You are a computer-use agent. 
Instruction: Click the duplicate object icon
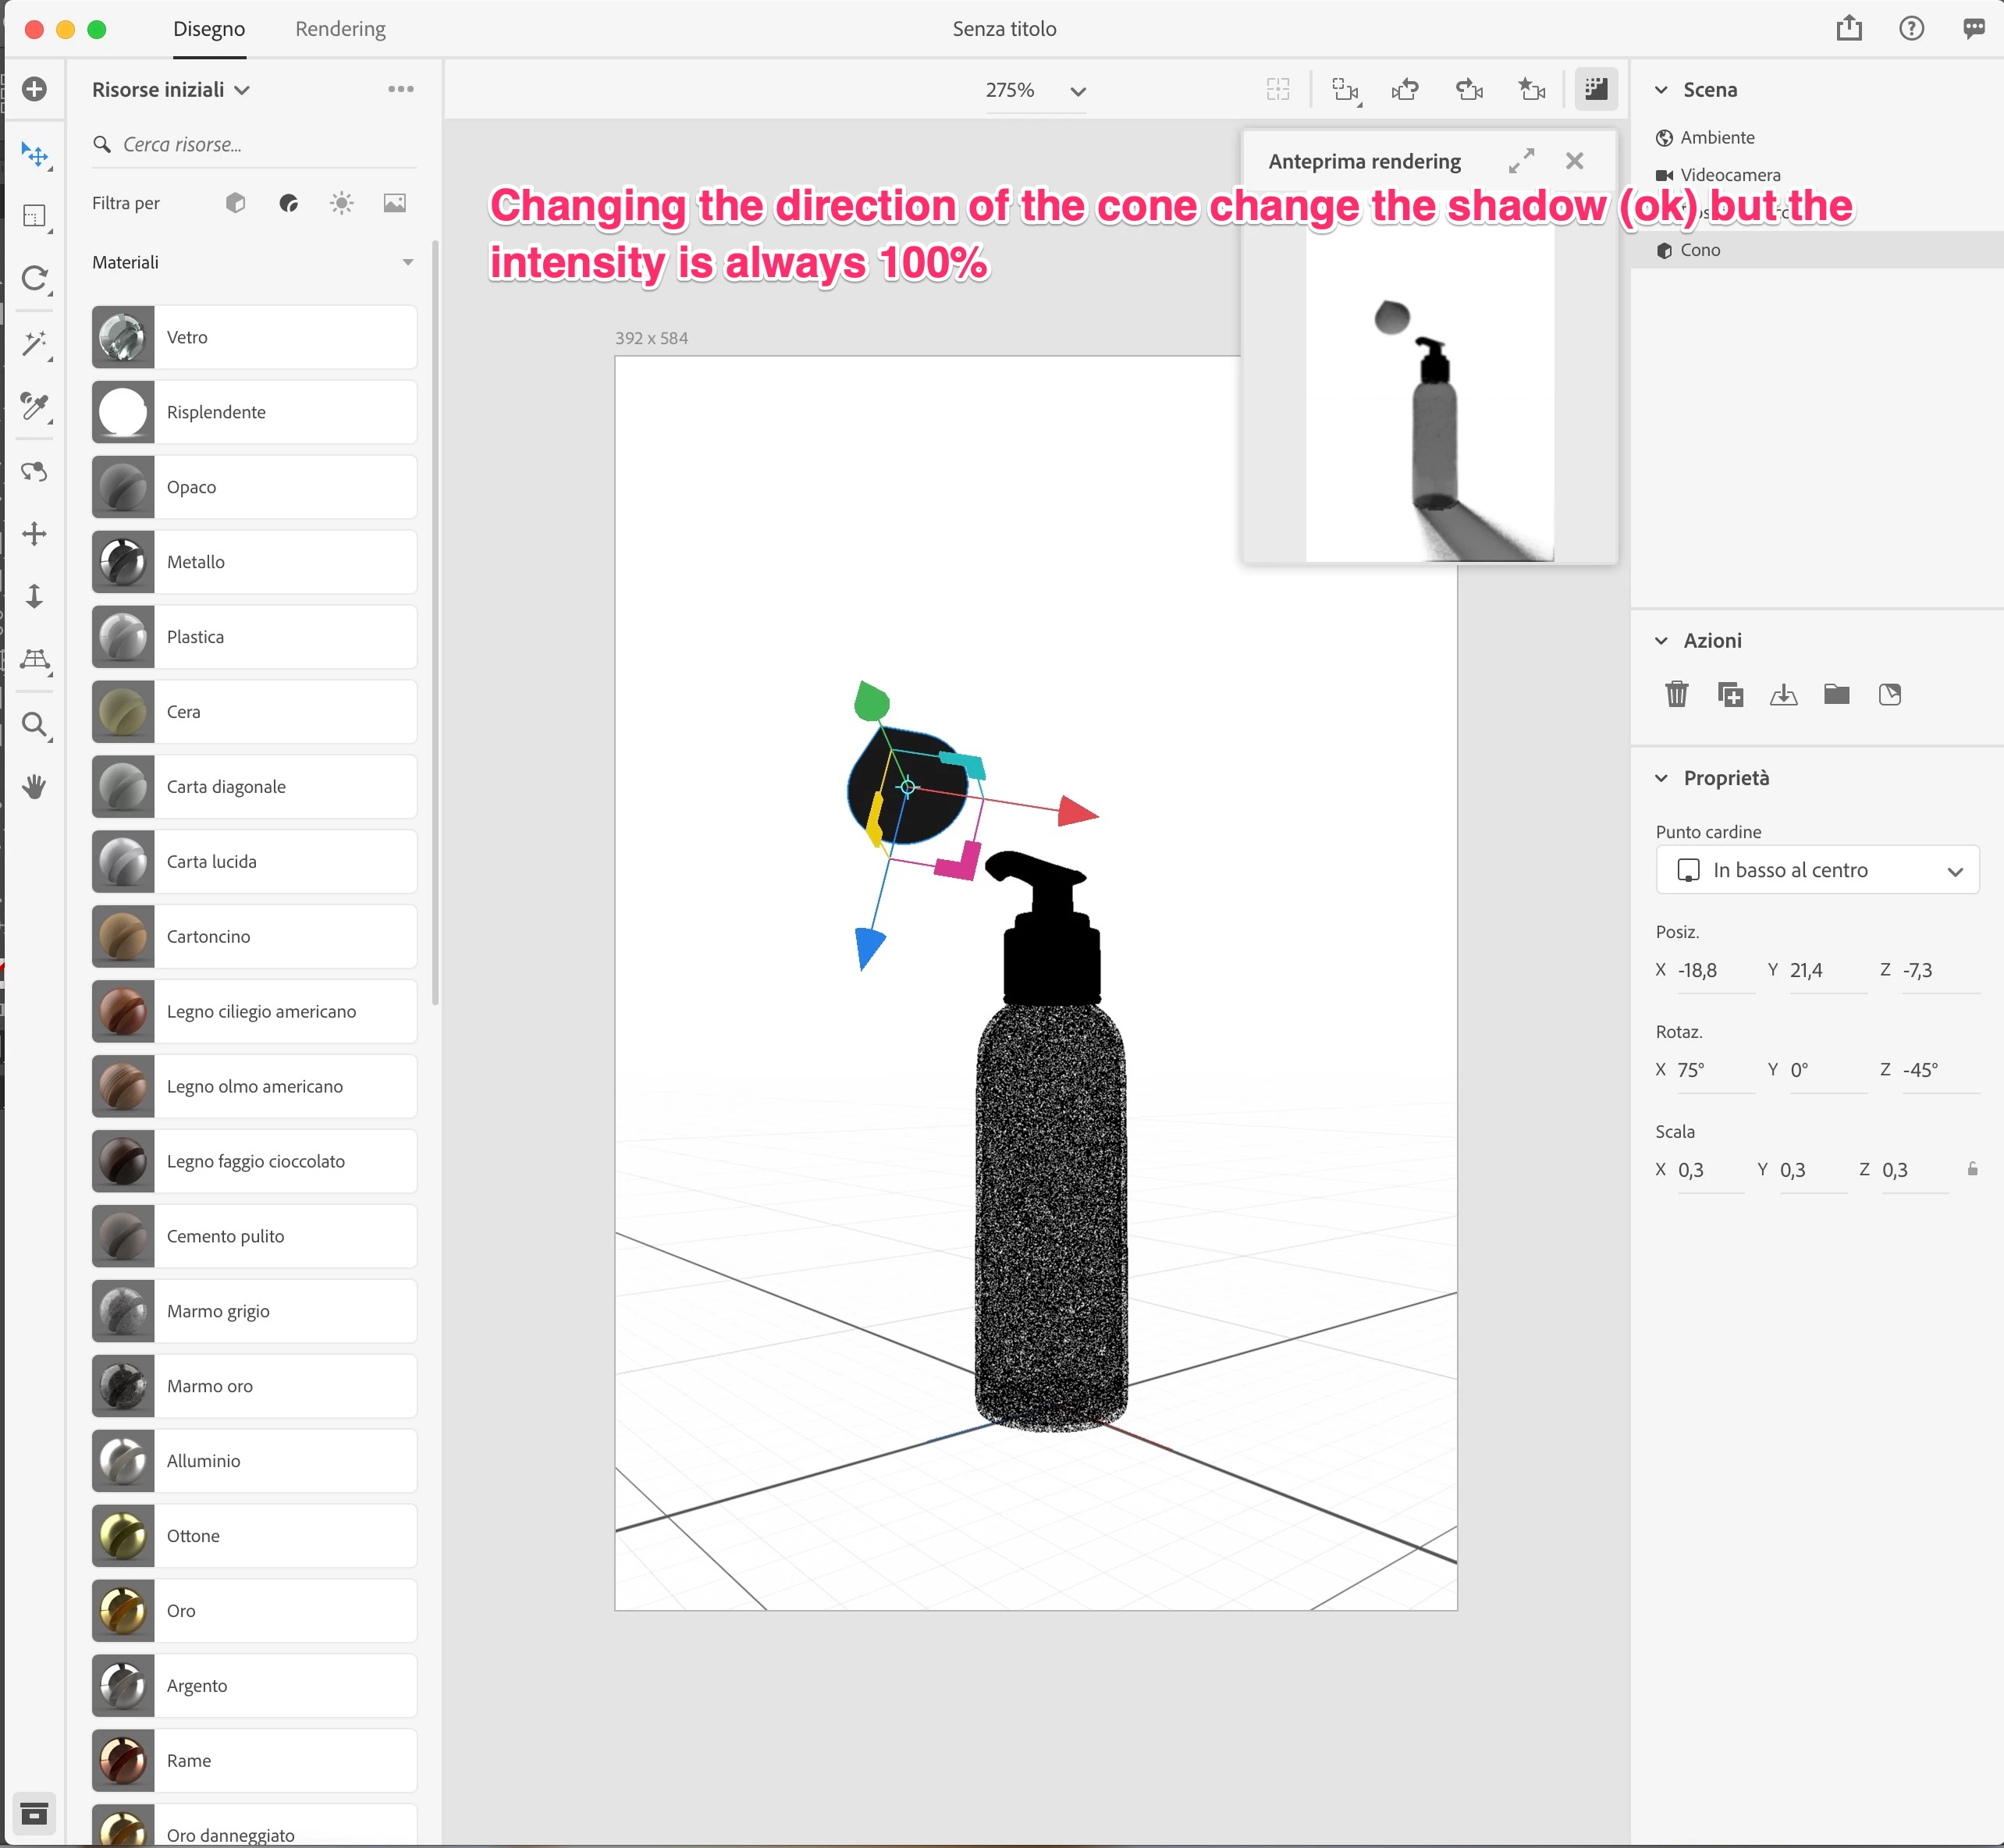click(1729, 694)
